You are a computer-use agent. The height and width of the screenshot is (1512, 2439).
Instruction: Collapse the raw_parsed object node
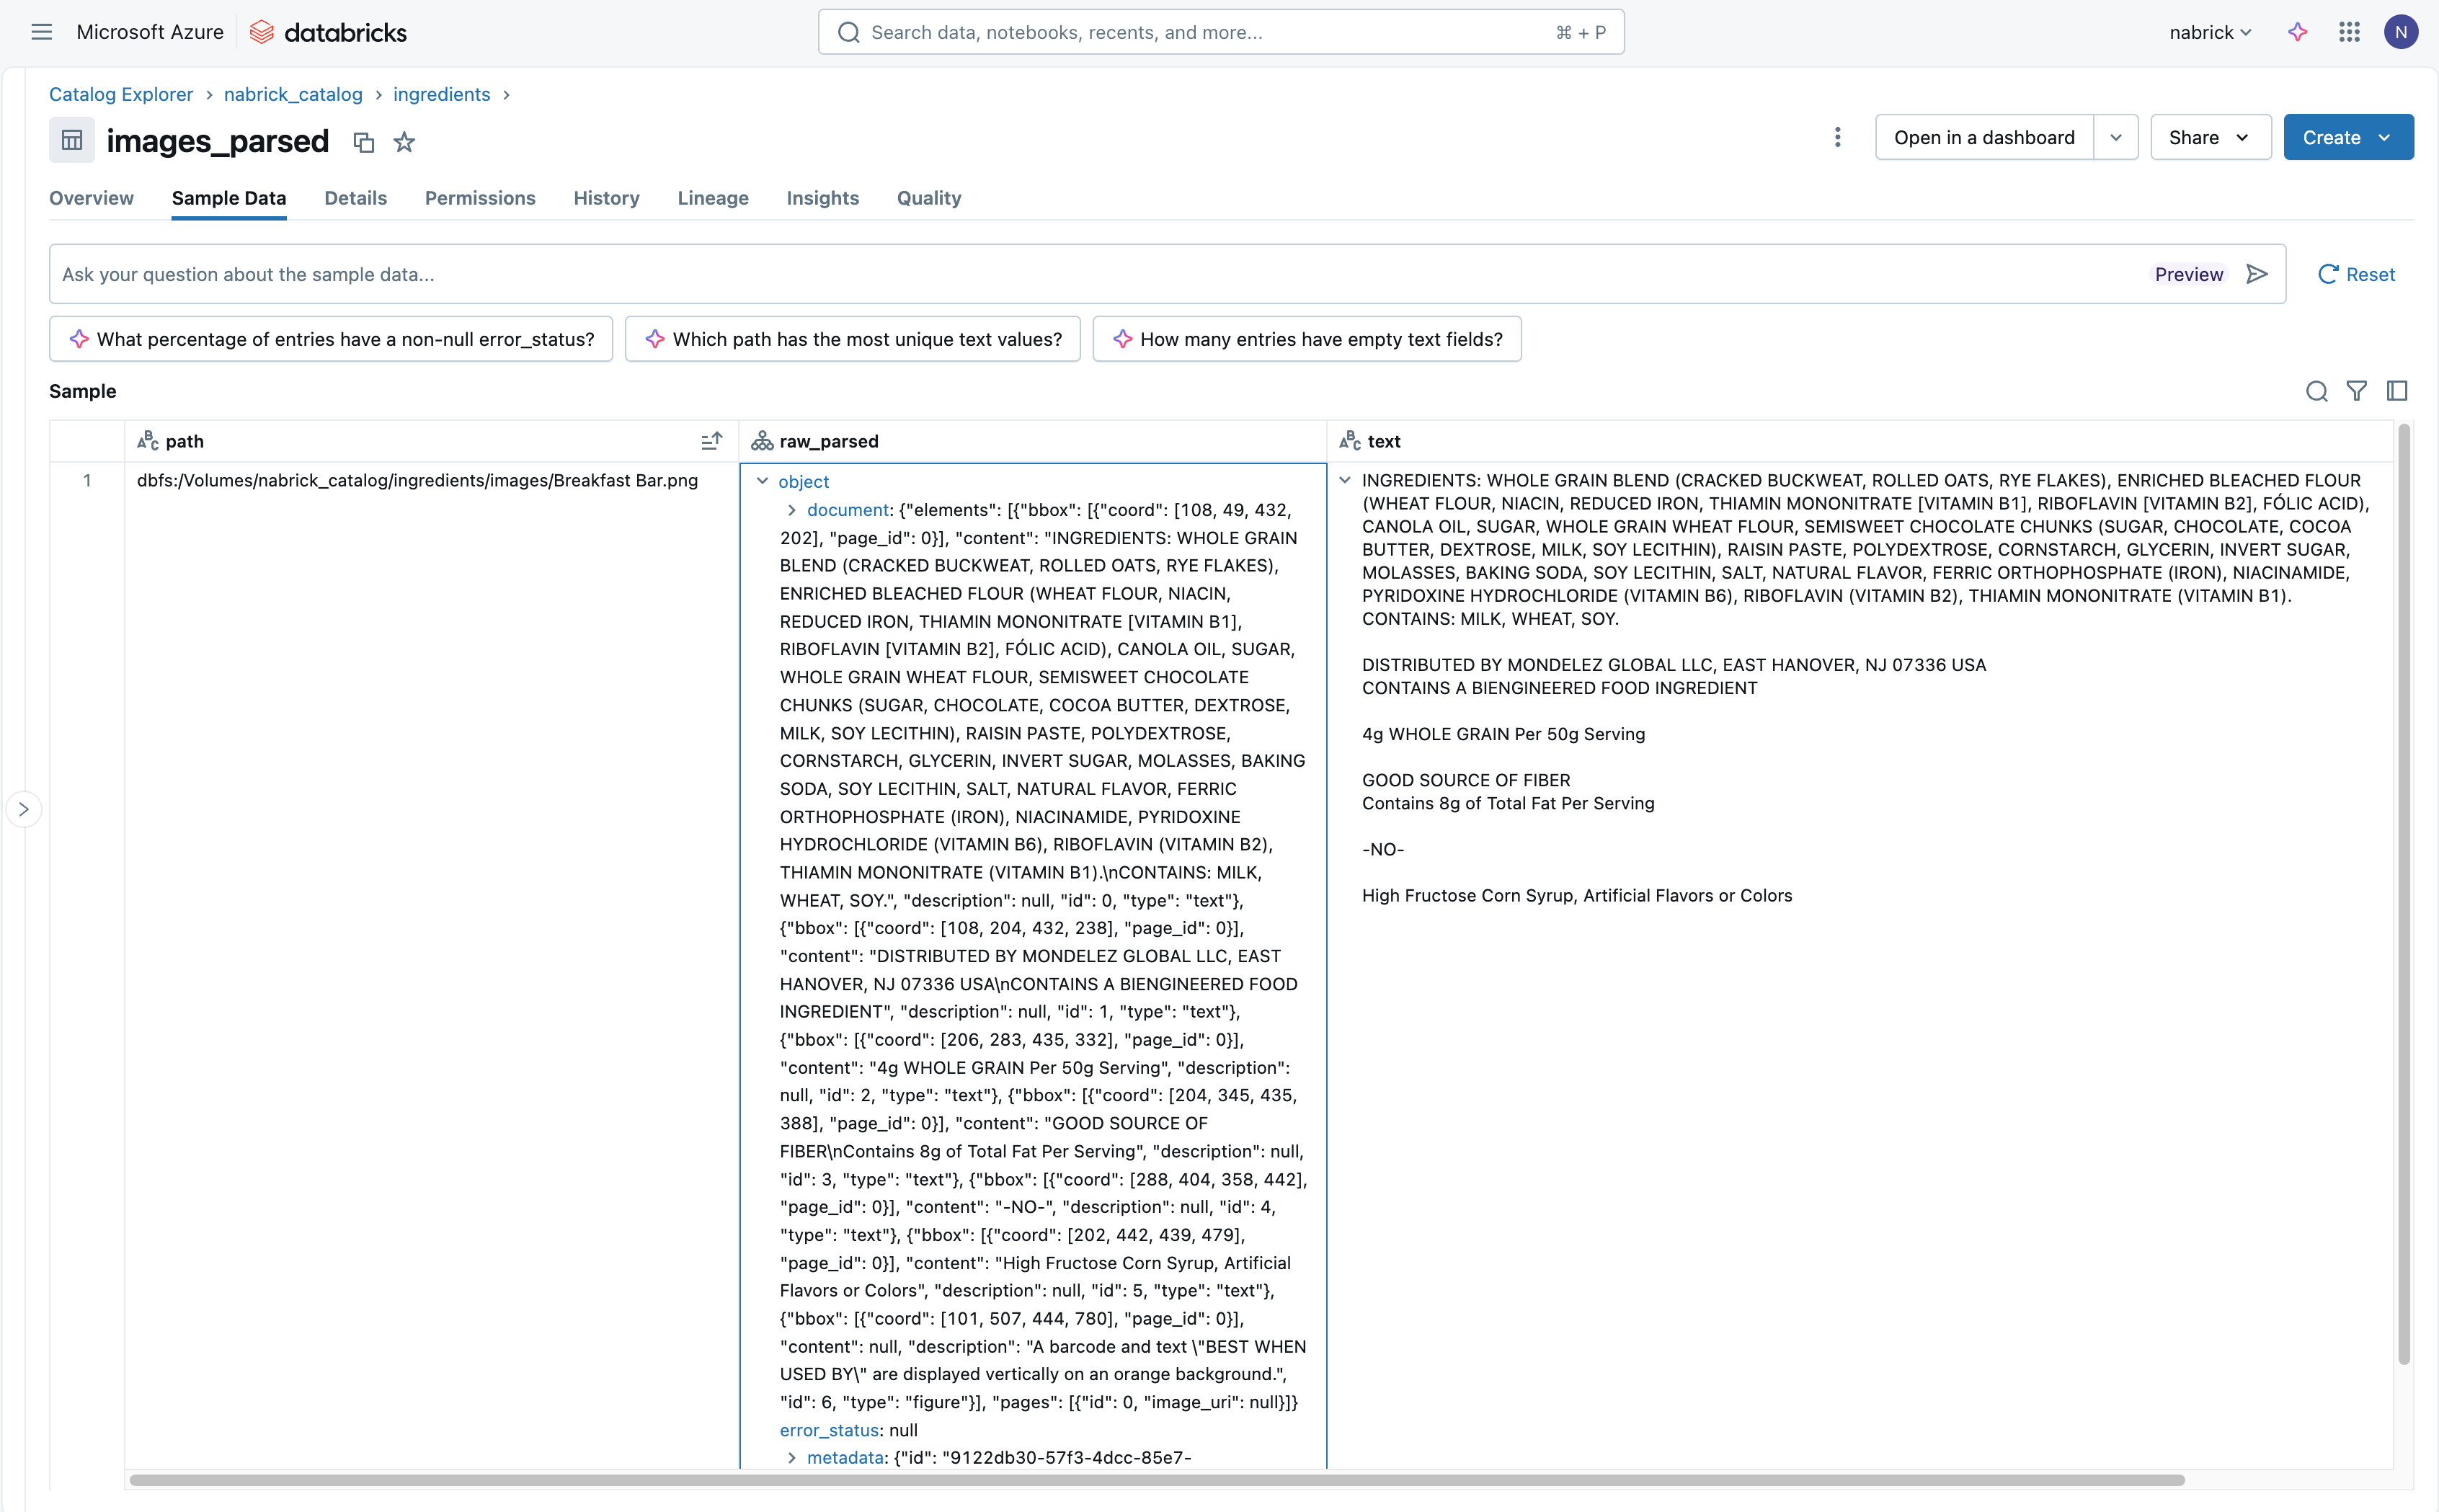(x=763, y=481)
